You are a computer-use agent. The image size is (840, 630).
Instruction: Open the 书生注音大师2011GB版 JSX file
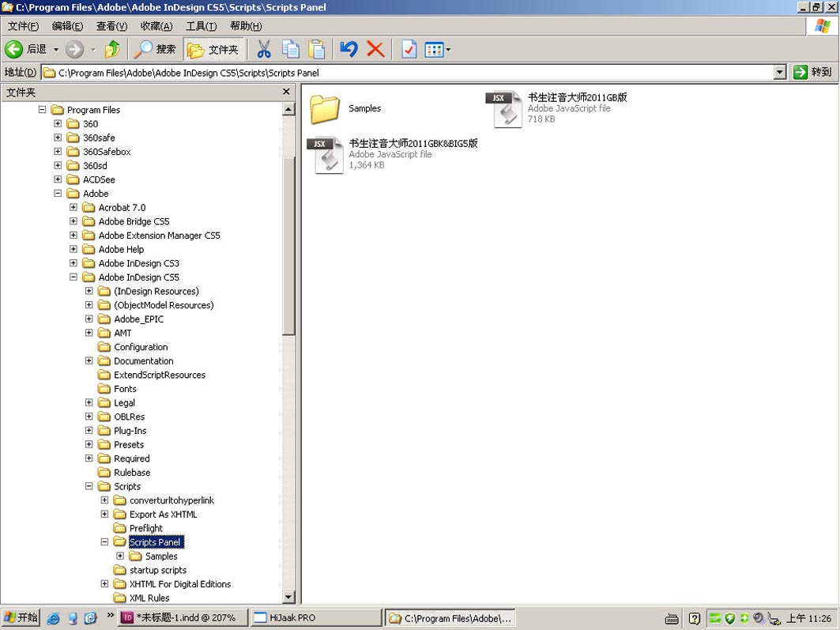[504, 109]
